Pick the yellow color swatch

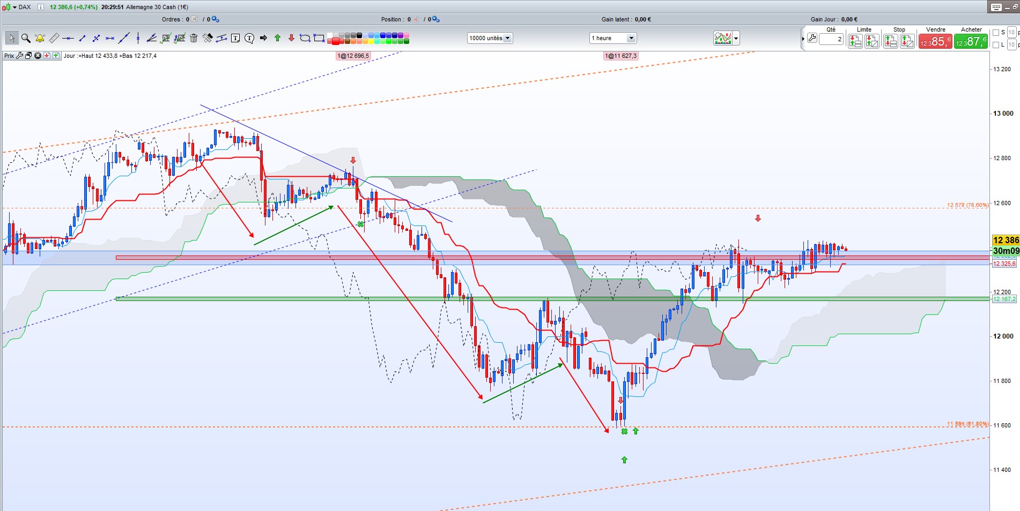371,41
